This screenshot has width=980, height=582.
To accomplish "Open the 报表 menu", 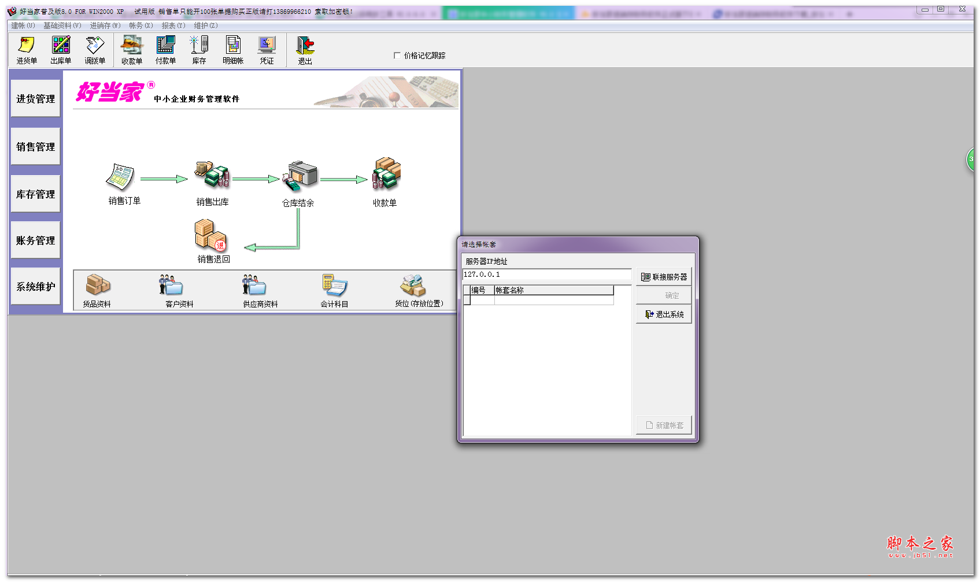I will [x=173, y=25].
